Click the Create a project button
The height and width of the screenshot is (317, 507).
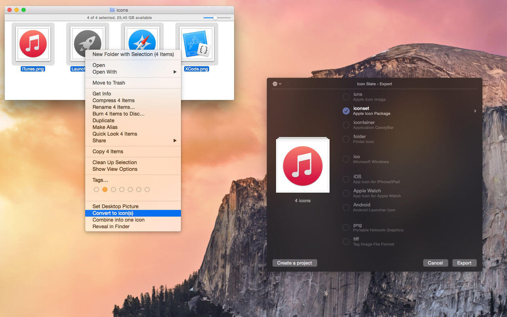(295, 263)
